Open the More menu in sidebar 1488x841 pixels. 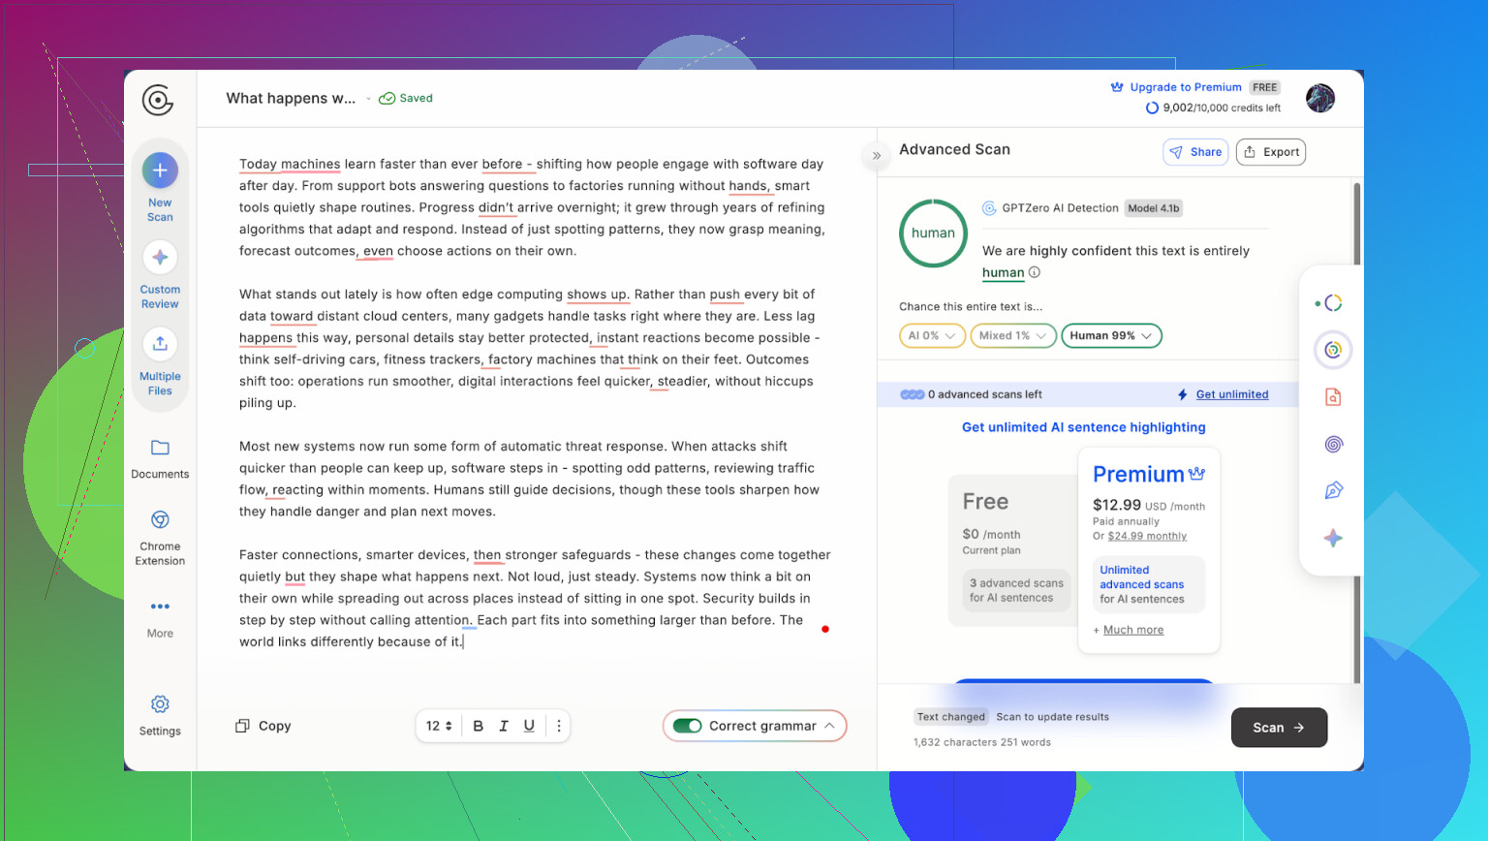(160, 607)
